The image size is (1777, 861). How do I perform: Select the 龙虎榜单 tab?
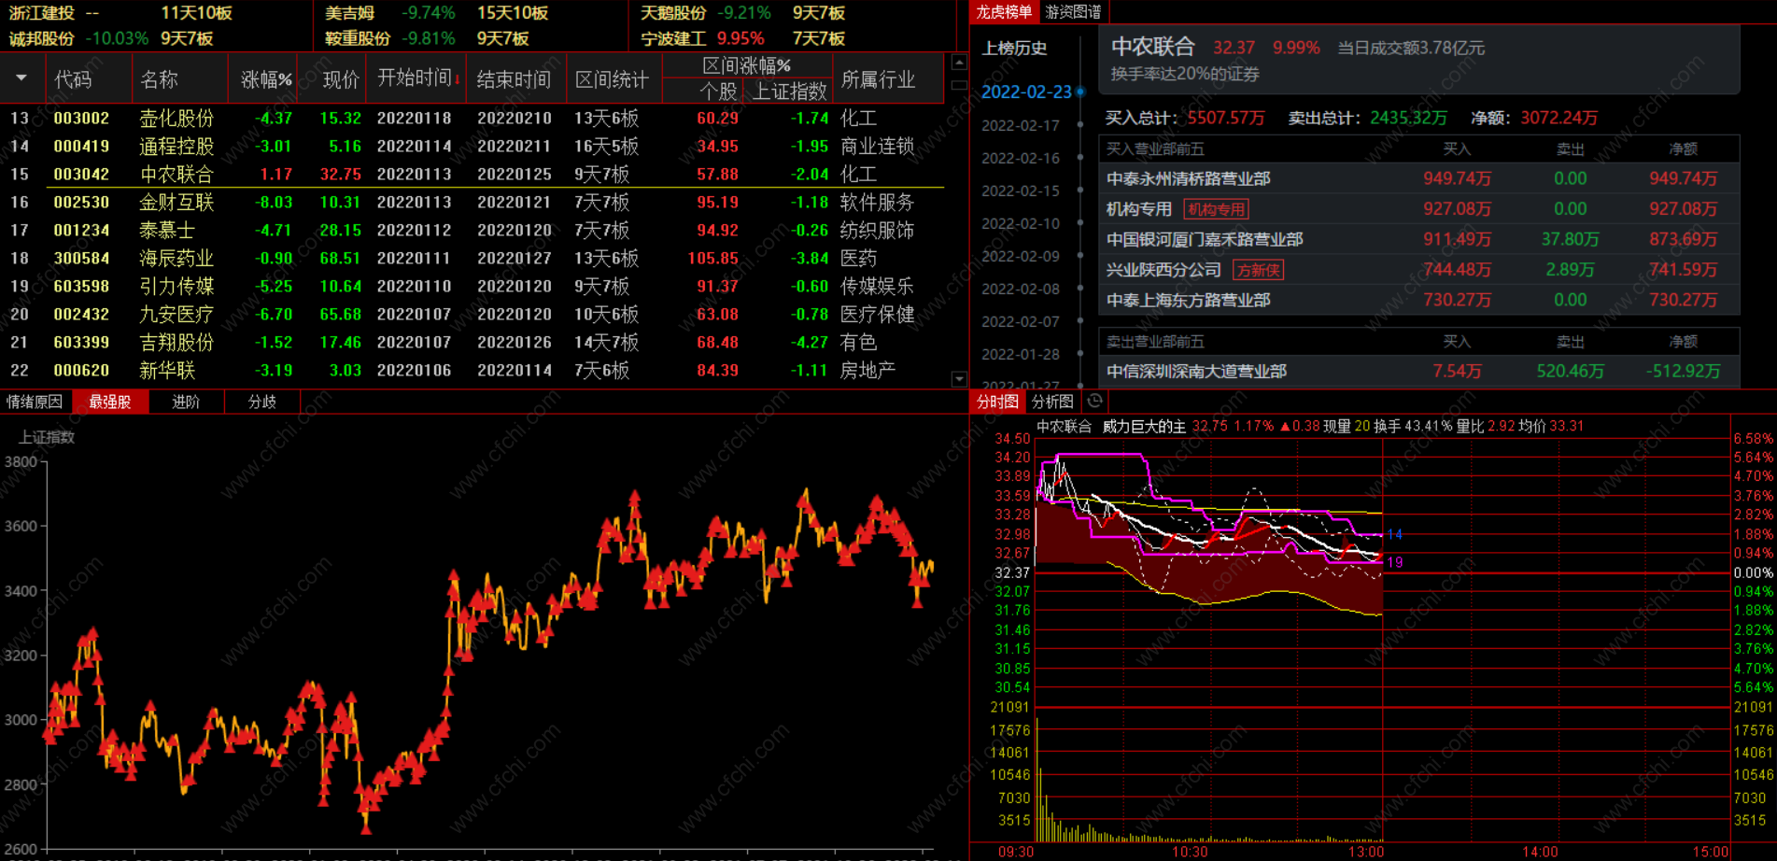pos(1005,12)
